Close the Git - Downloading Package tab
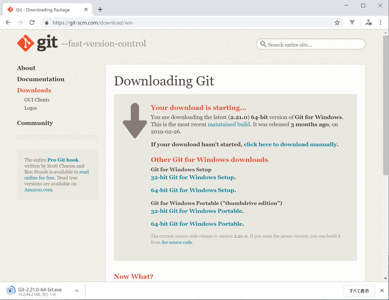Image resolution: width=389 pixels, height=300 pixels. (86, 10)
